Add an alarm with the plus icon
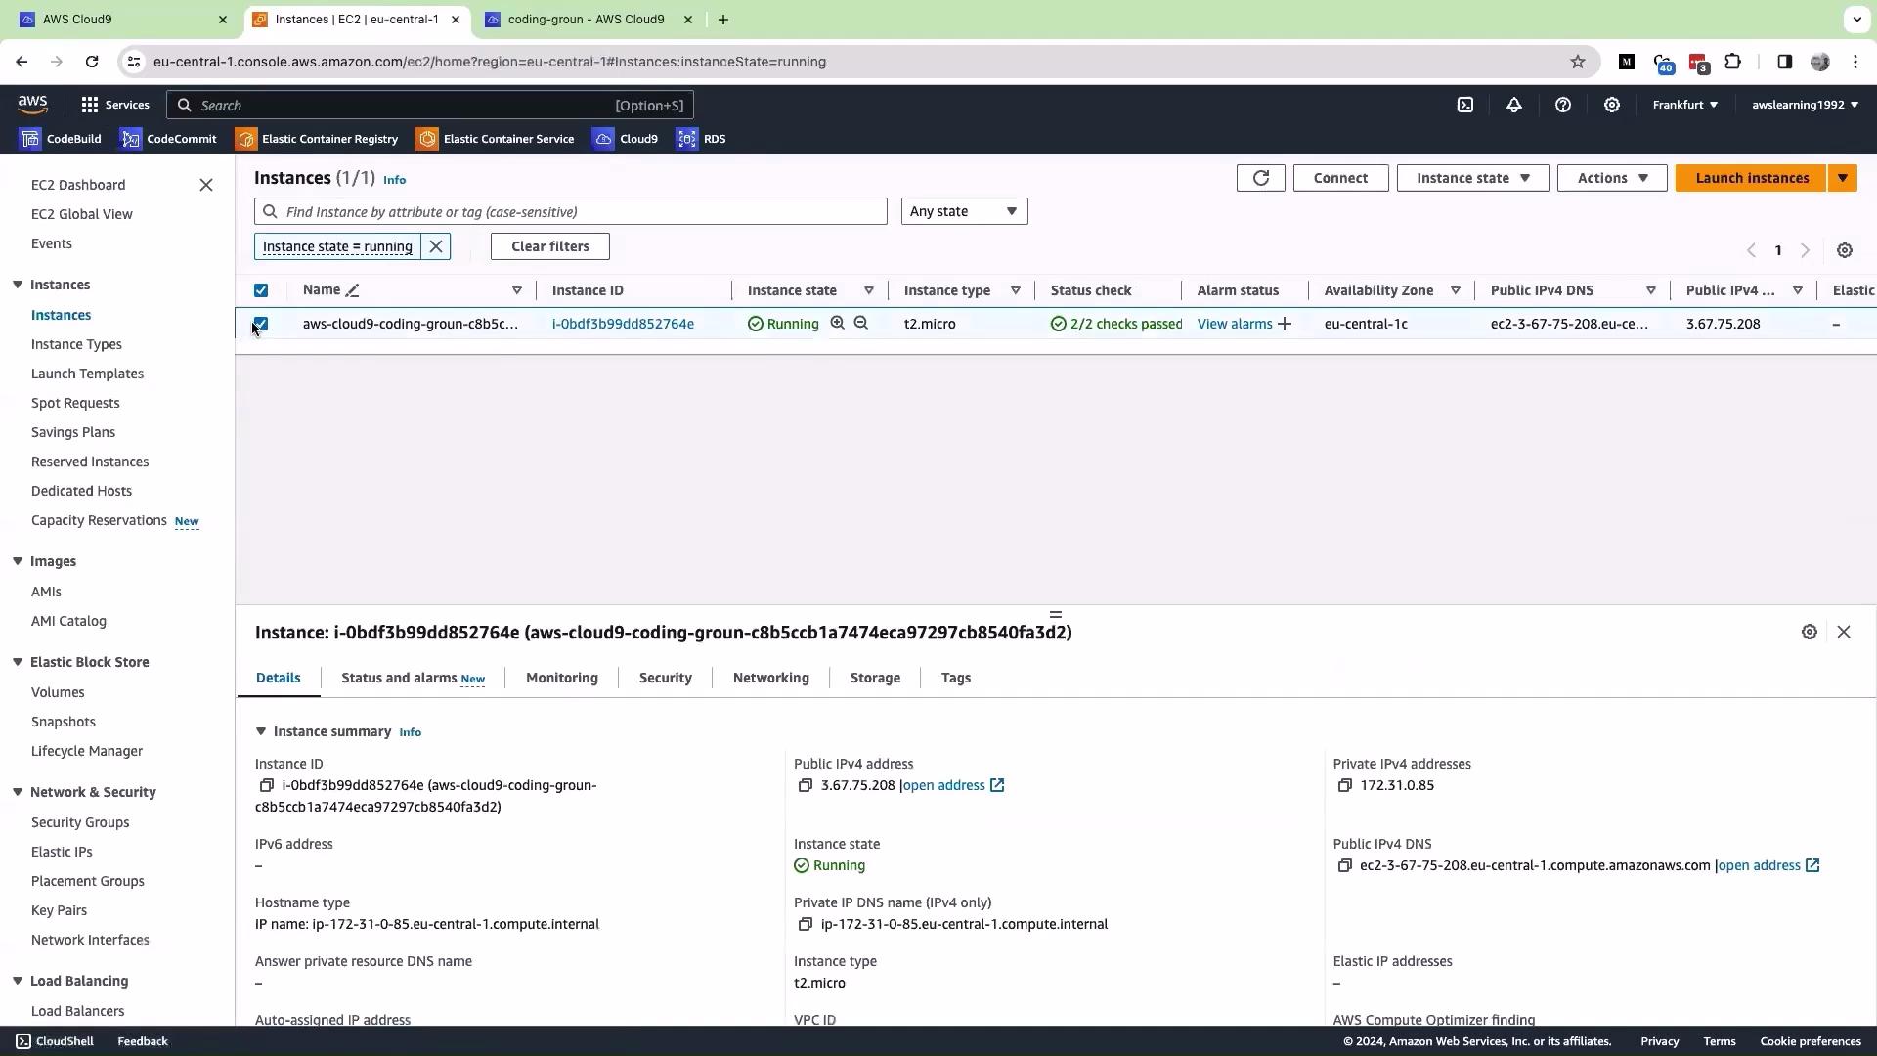 click(1285, 324)
